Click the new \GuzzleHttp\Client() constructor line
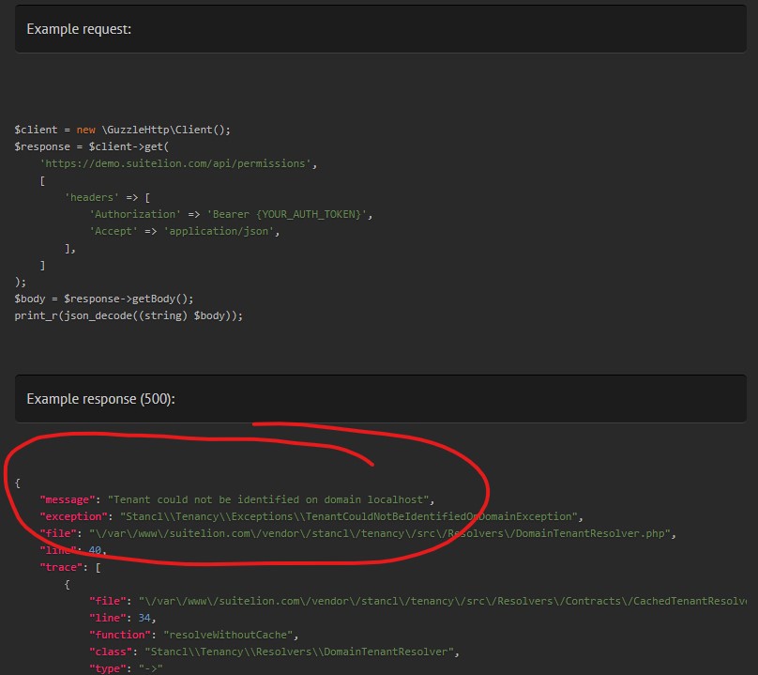758x675 pixels. [122, 129]
